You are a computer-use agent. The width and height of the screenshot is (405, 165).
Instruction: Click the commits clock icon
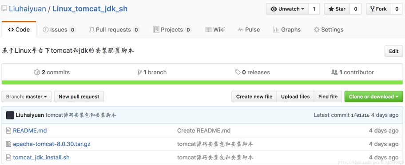pyautogui.click(x=37, y=73)
